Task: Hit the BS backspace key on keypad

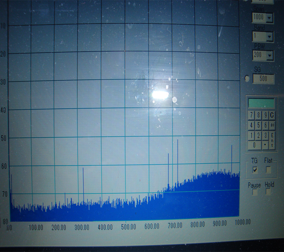Action: pos(272,125)
